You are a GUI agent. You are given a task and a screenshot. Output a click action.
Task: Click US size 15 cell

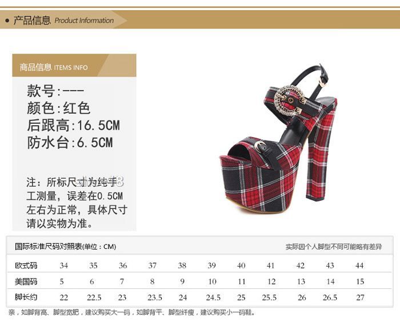click(360, 281)
